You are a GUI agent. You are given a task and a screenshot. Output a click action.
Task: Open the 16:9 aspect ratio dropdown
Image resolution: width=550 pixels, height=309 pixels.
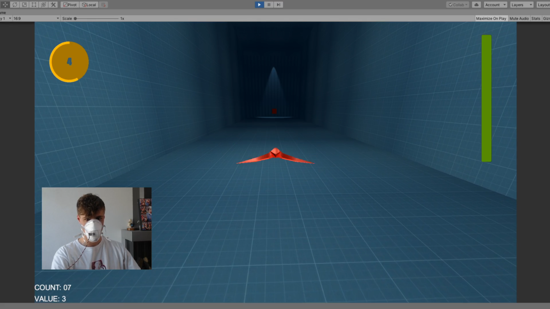36,18
